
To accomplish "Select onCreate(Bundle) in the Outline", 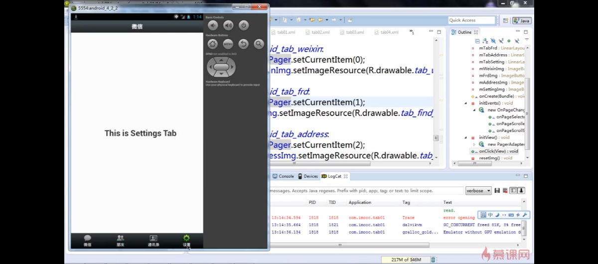I will pyautogui.click(x=497, y=96).
